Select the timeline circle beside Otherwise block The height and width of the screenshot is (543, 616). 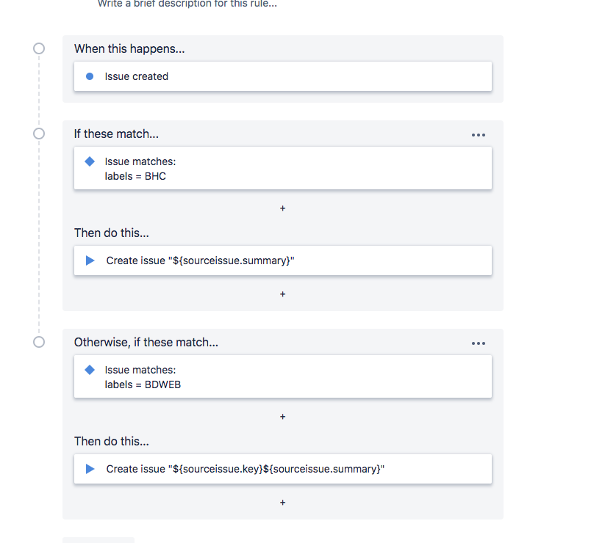click(38, 341)
